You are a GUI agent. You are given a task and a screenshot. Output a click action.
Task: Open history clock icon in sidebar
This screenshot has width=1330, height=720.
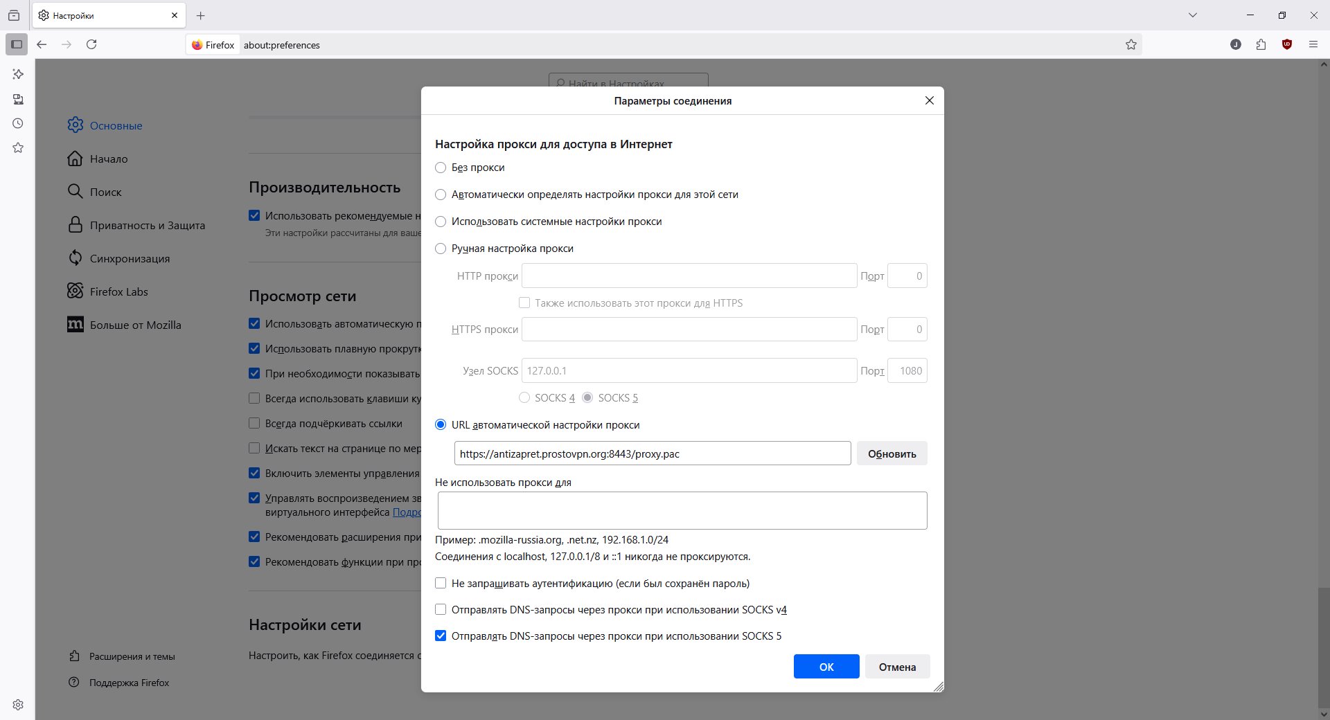pos(18,123)
